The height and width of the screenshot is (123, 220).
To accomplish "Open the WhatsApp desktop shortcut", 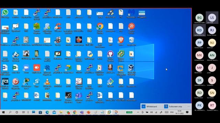I will point(5,12).
